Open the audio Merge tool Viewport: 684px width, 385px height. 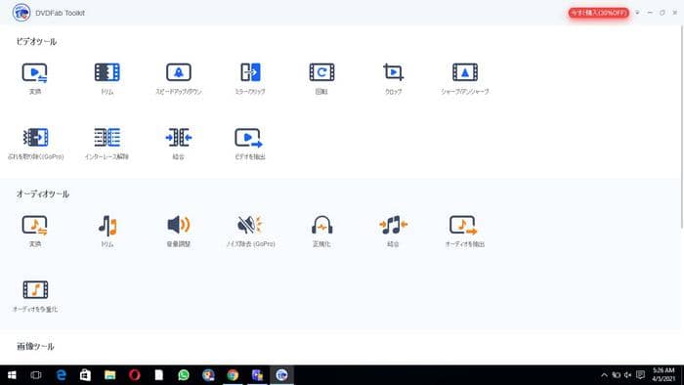click(x=394, y=231)
